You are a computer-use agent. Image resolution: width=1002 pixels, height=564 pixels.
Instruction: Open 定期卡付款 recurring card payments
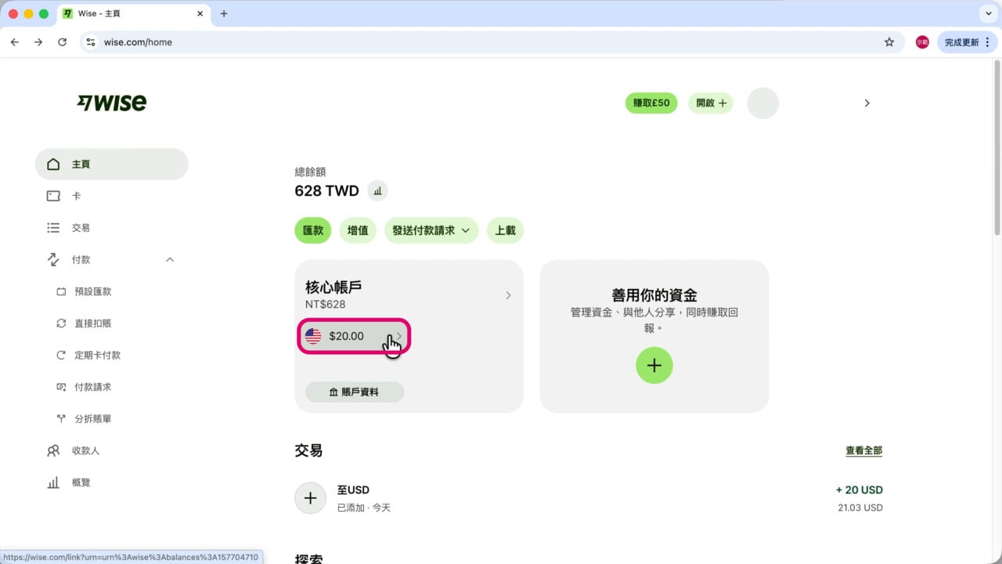pos(97,355)
